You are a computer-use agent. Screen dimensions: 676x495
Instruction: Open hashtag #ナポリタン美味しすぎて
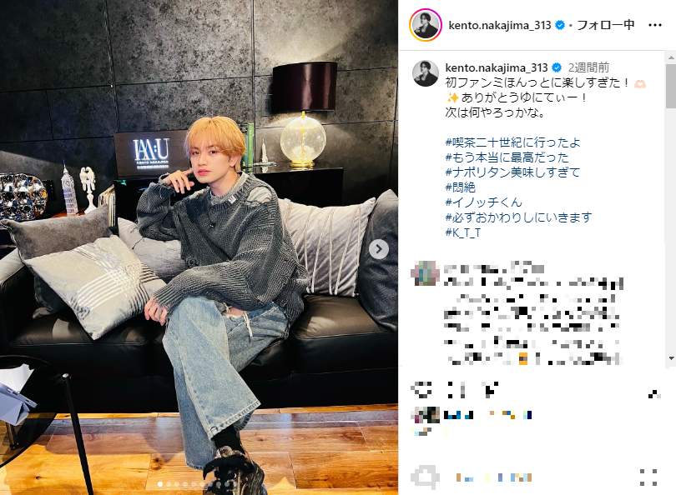coord(512,172)
